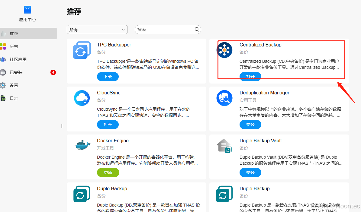Image resolution: width=361 pixels, height=212 pixels.
Task: Click the installed-apps icon beside 已安装
Action: pos(3,72)
